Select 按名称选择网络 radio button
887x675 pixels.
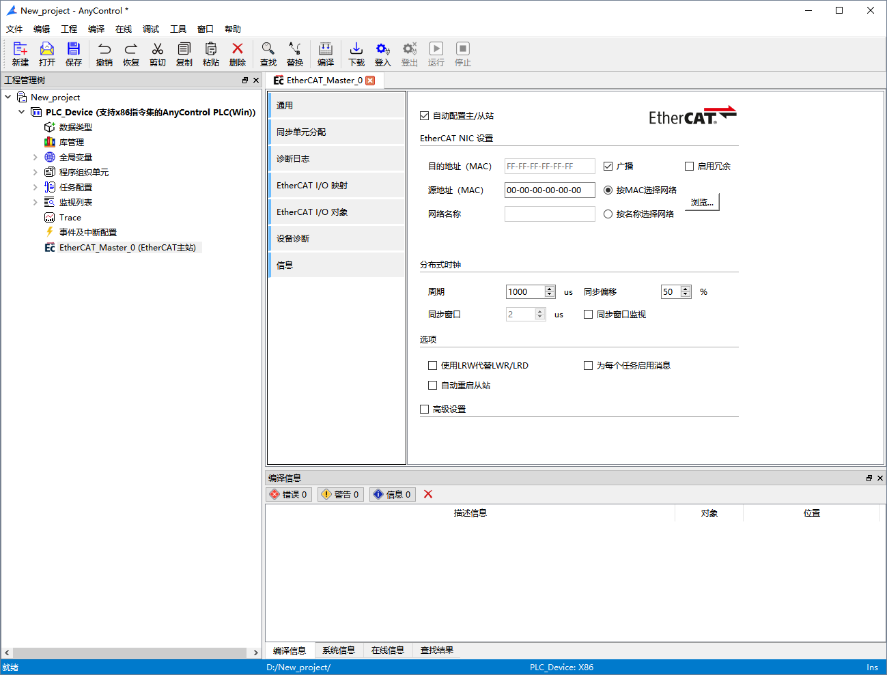[x=608, y=214]
